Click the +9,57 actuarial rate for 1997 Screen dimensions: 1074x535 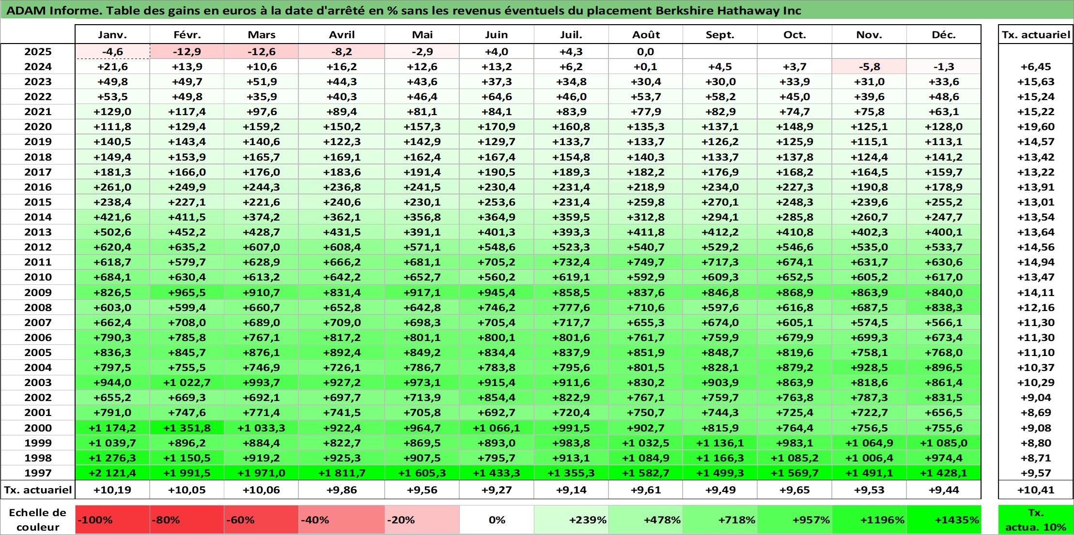1036,473
